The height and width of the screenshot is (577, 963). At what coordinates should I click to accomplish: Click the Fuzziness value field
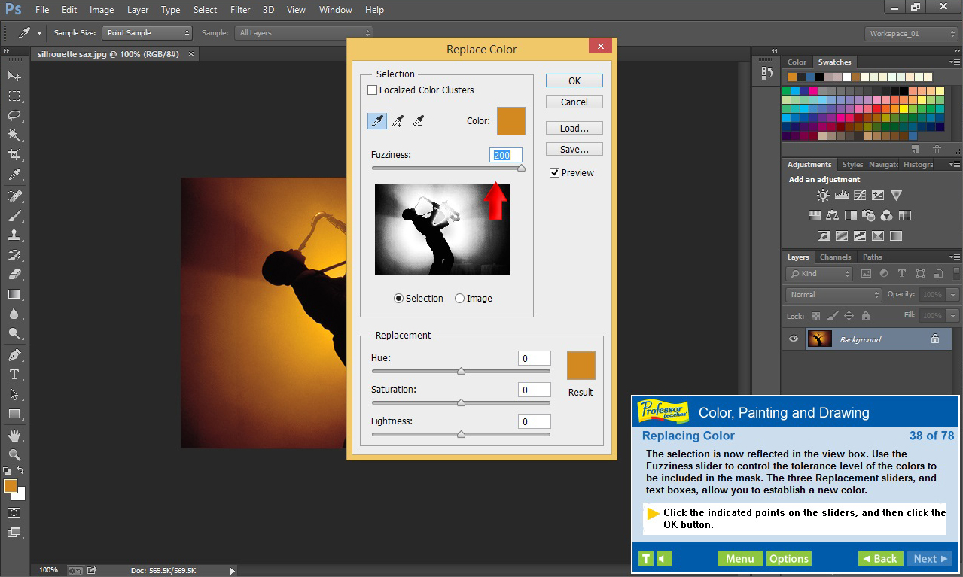[x=505, y=155]
